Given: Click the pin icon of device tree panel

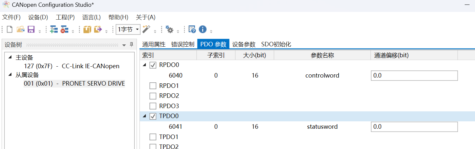Looking at the screenshot, I should pos(131,45).
